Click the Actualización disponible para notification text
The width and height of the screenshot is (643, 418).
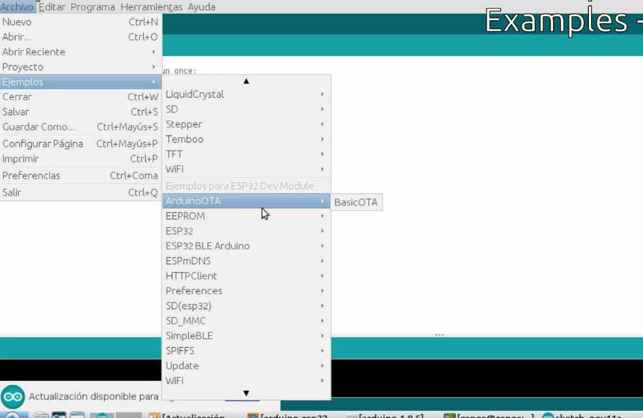[94, 397]
